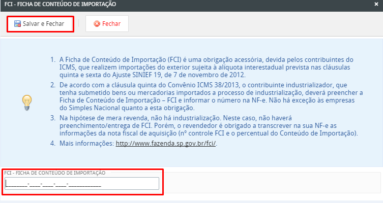Screen dimensions: 383x203
Task: Click the dialog title FCI - FICHA DE CONTEÚDO
Action: coord(60,4)
